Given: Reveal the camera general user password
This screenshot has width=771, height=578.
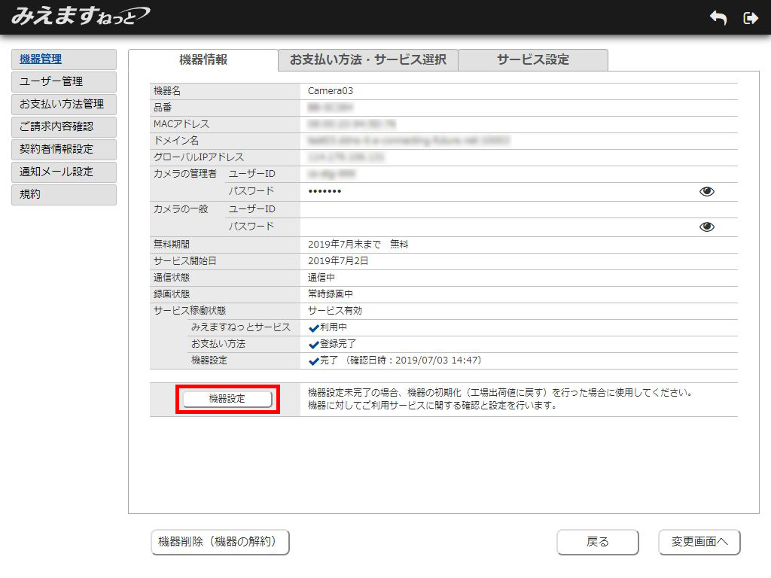Looking at the screenshot, I should click(706, 227).
